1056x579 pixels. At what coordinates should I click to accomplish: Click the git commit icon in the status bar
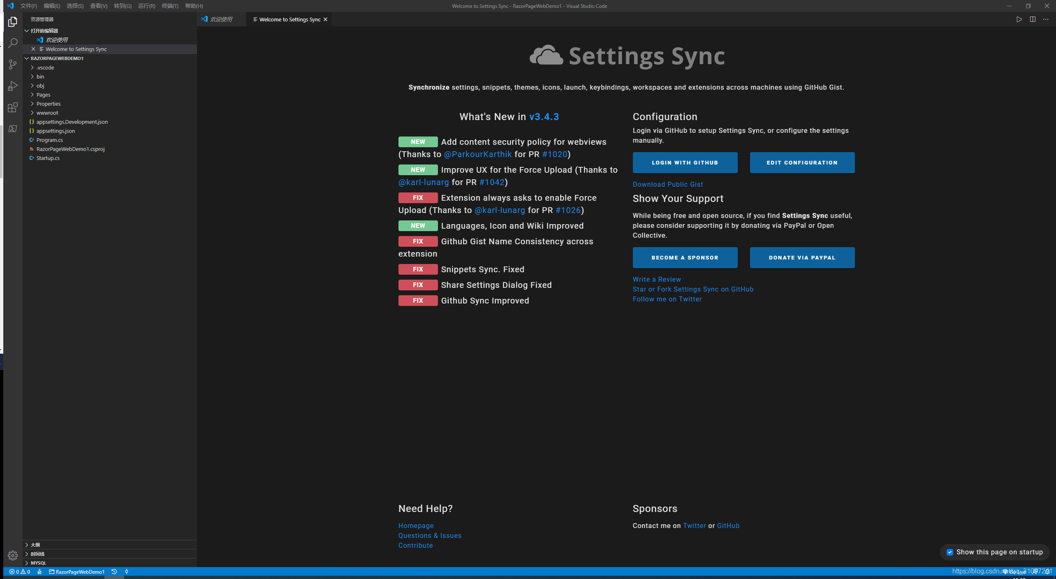pyautogui.click(x=127, y=572)
